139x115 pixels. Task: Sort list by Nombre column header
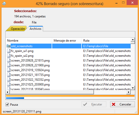[29, 41]
